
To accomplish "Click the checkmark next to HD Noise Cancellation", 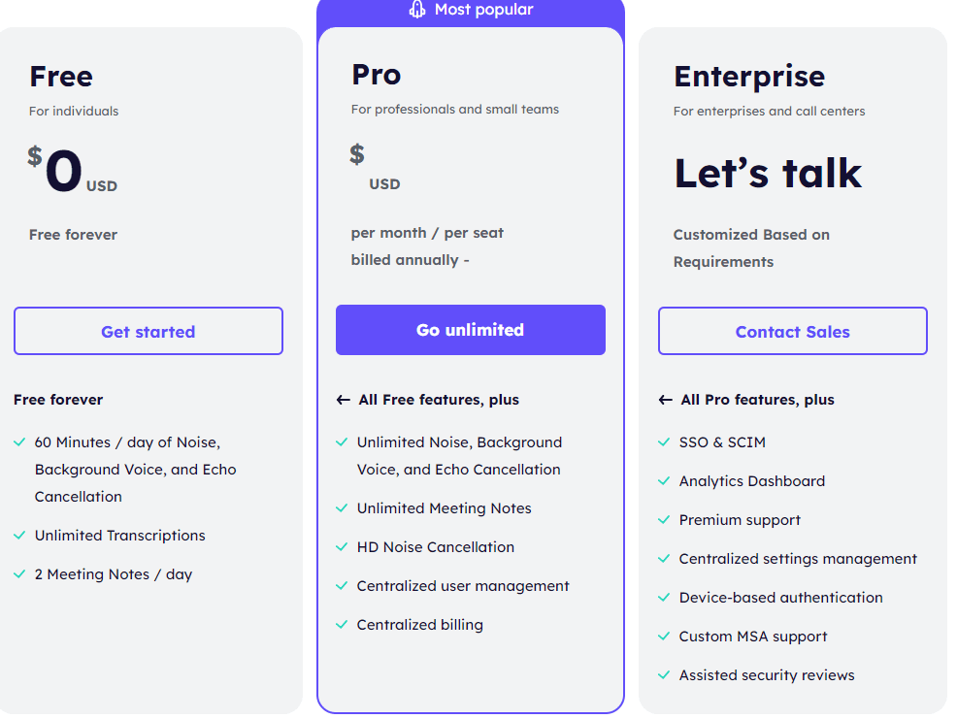I will tap(342, 547).
